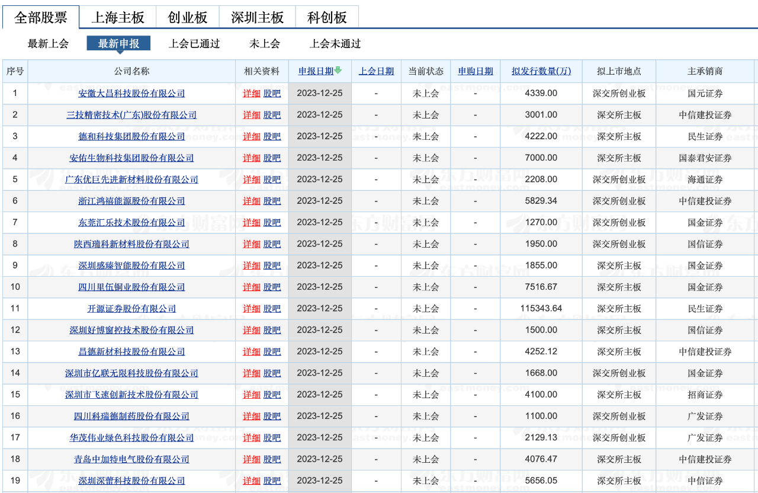The height and width of the screenshot is (493, 758).
Task: Click the 115343.64 issuance quantity cell
Action: pyautogui.click(x=541, y=309)
